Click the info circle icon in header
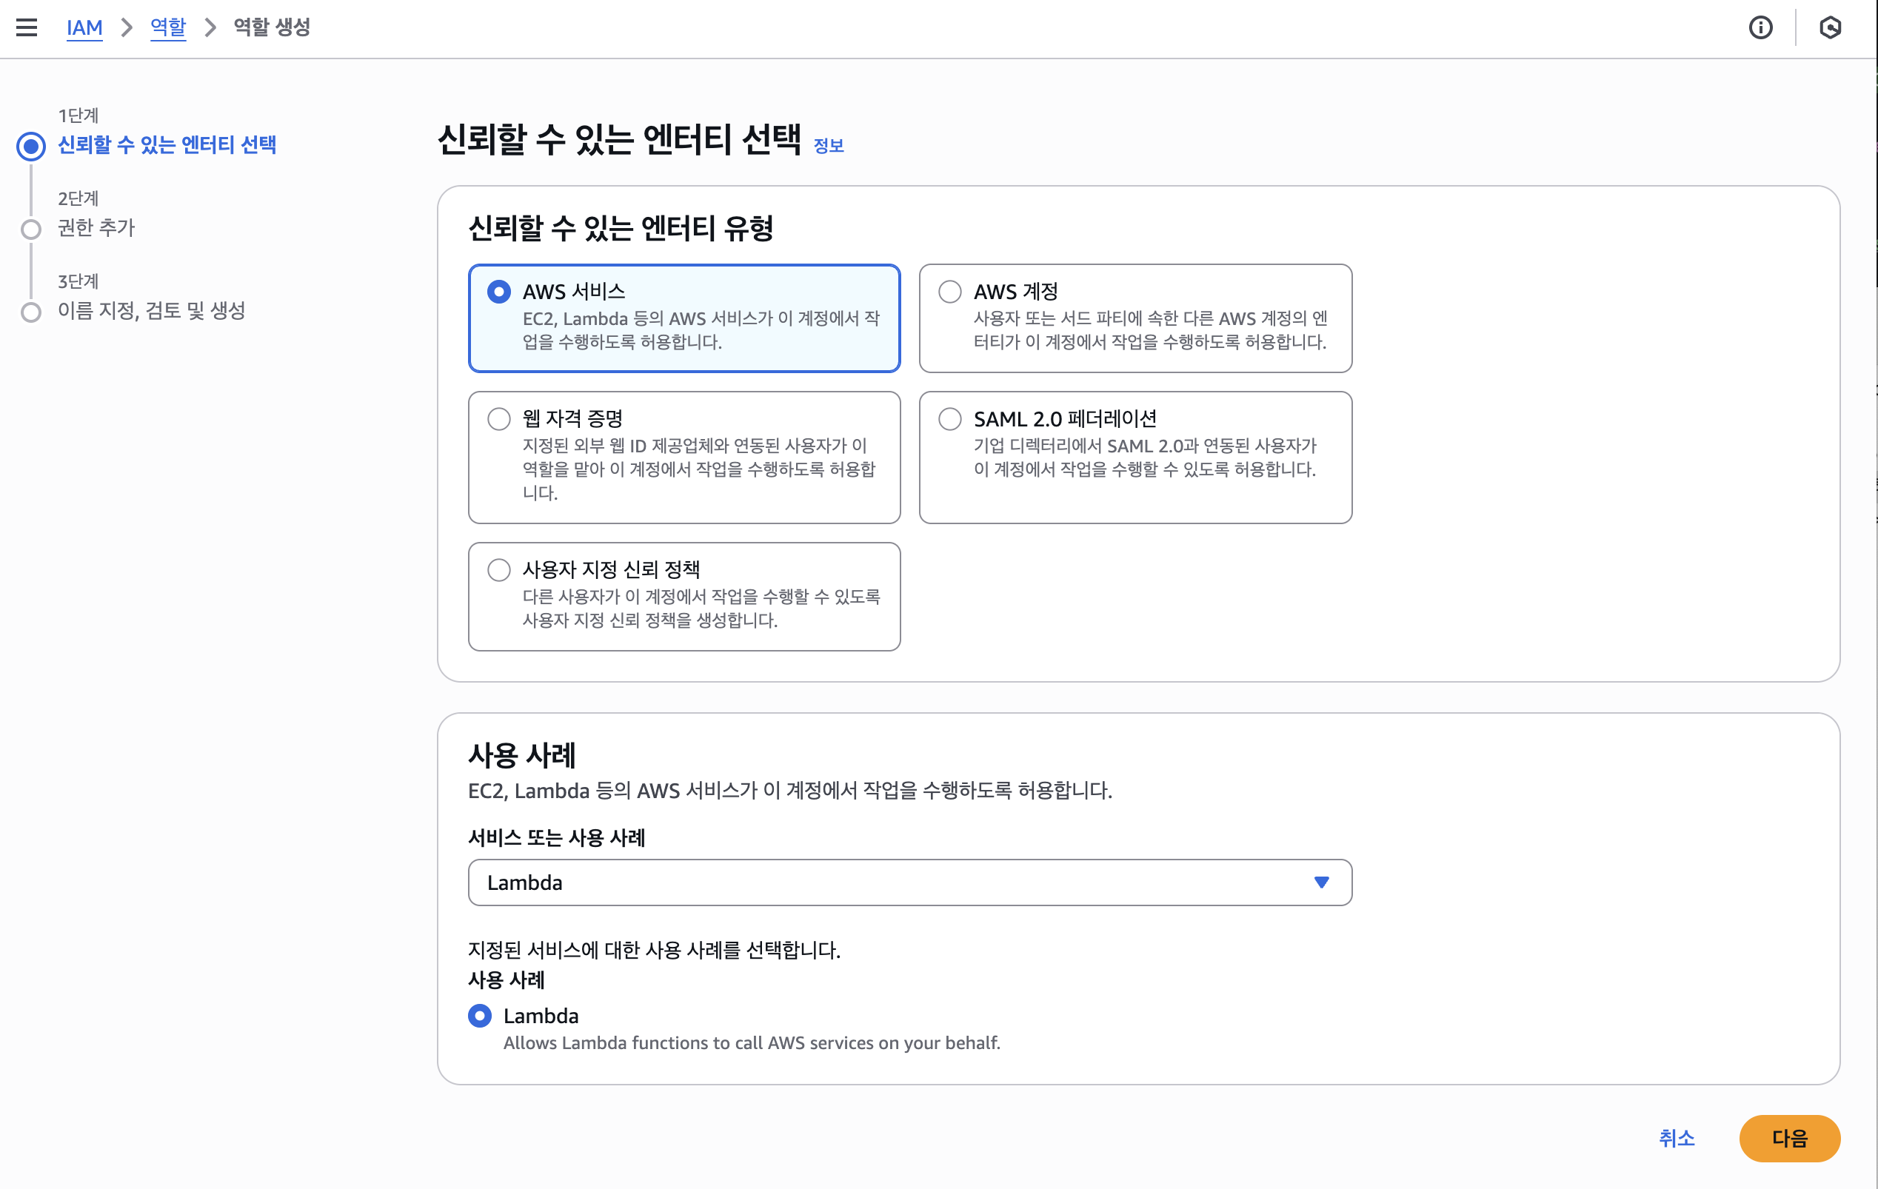This screenshot has width=1878, height=1189. pos(1760,27)
